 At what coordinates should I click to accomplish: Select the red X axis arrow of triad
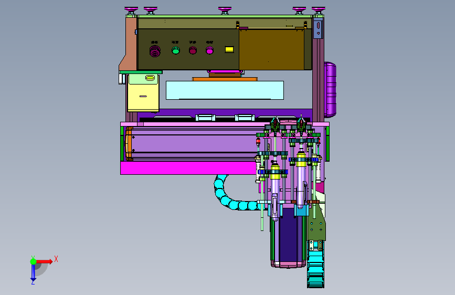tap(44, 261)
